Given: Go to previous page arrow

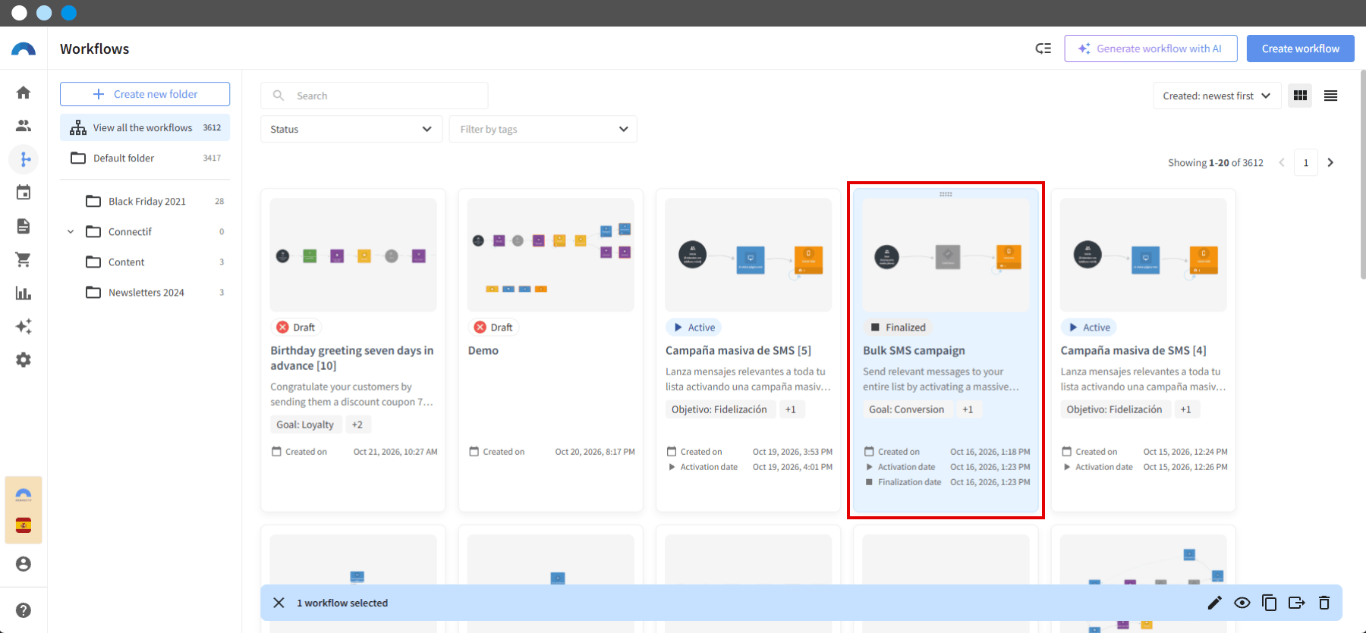Looking at the screenshot, I should coord(1282,162).
